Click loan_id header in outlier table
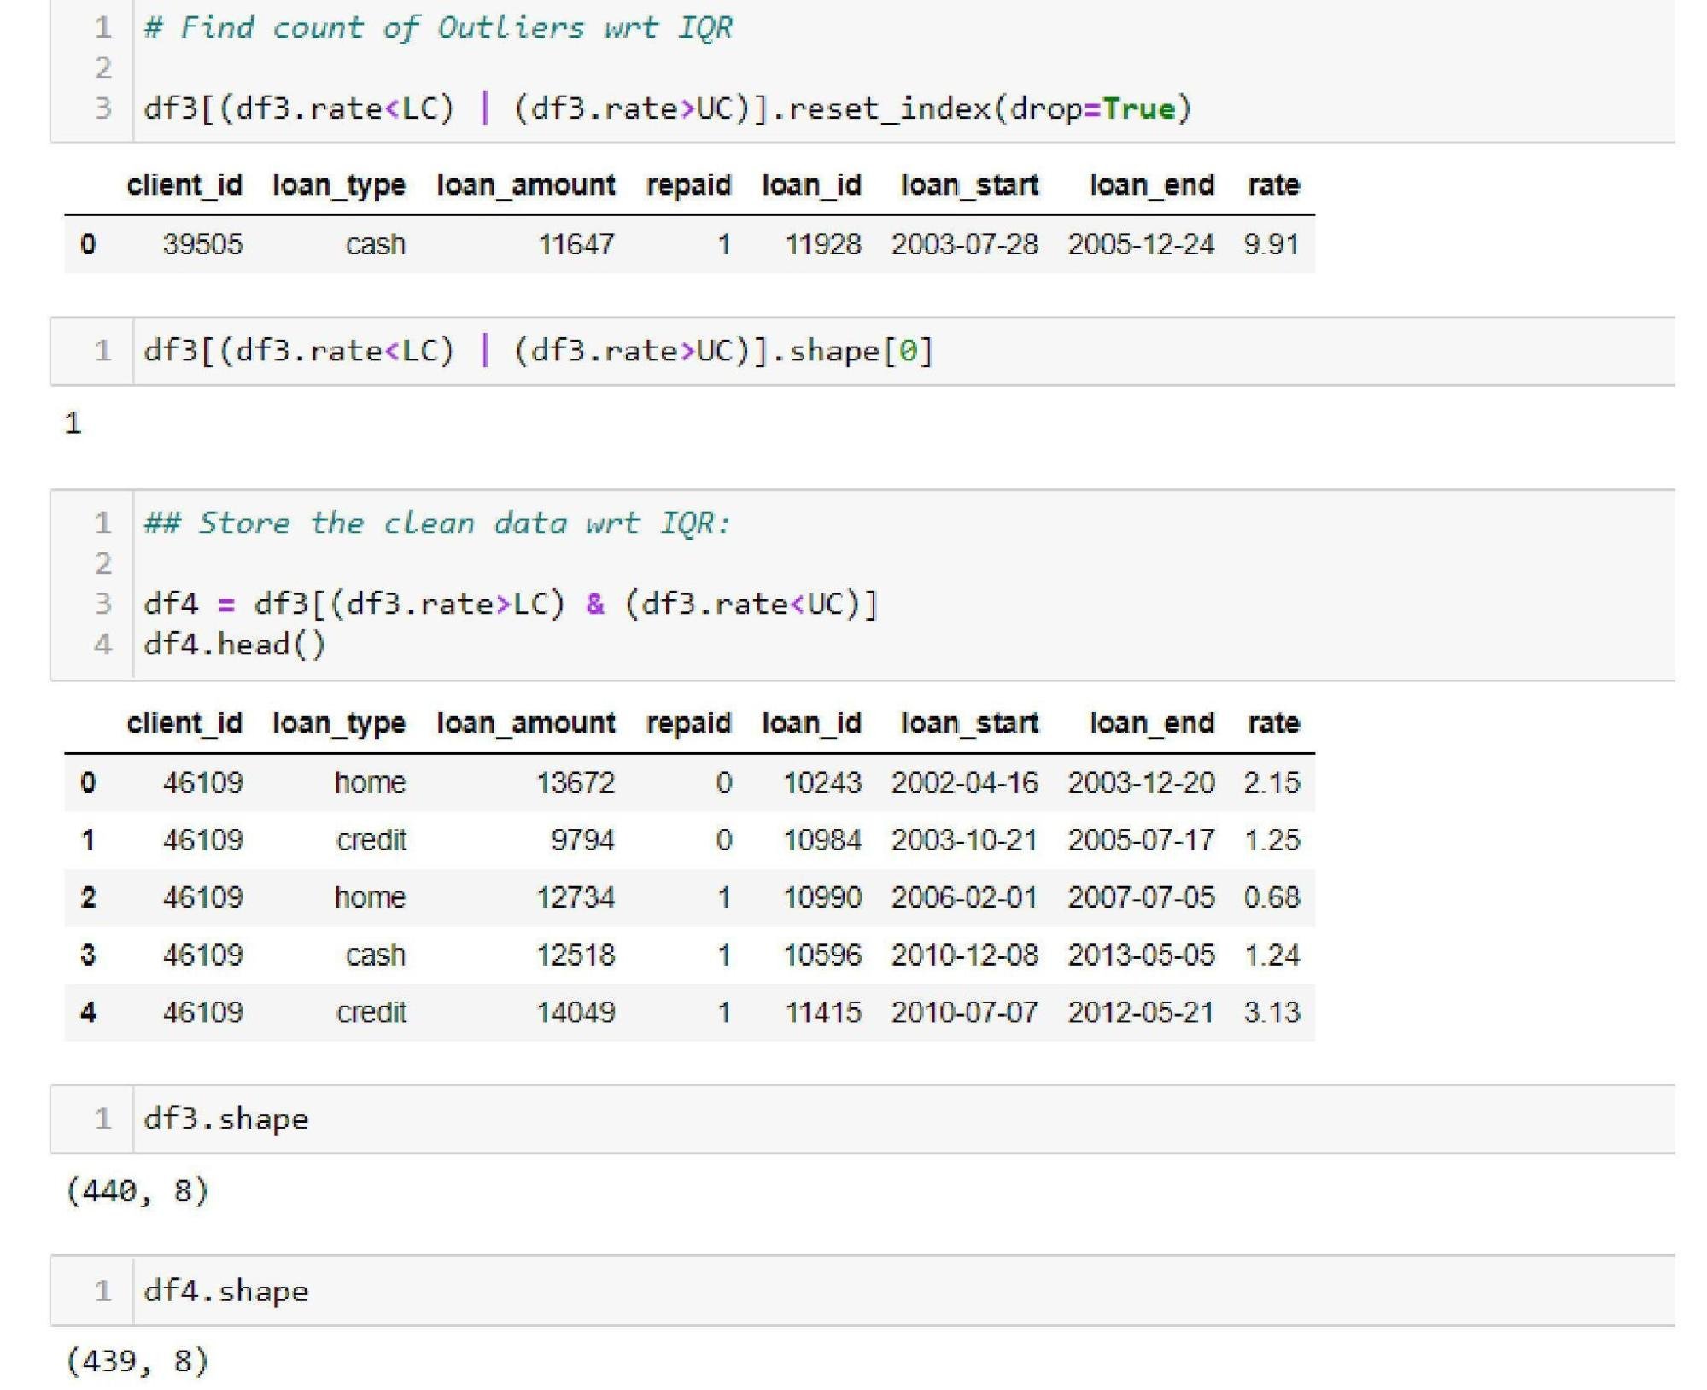 [x=811, y=185]
